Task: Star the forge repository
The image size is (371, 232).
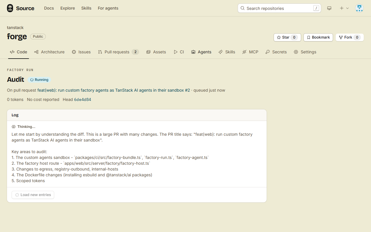Action: pos(287,37)
